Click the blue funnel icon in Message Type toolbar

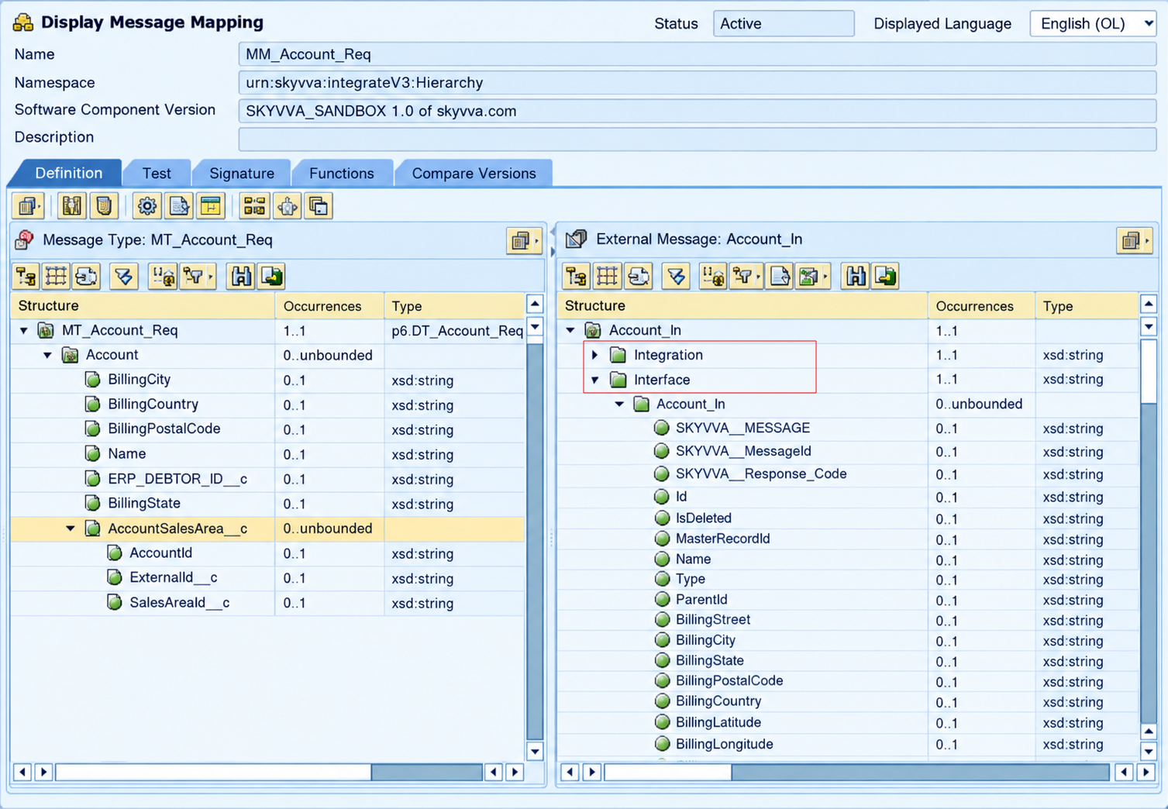(124, 276)
